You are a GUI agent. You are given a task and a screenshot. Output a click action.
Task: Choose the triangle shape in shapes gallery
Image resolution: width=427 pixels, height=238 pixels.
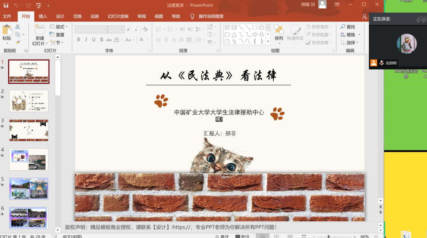[x=234, y=35]
